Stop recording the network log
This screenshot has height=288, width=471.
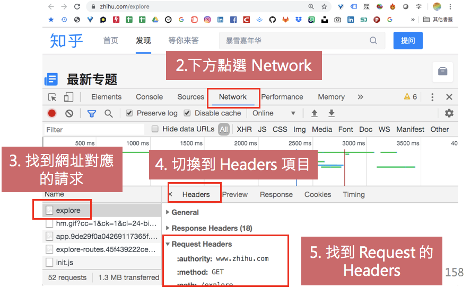pos(51,113)
